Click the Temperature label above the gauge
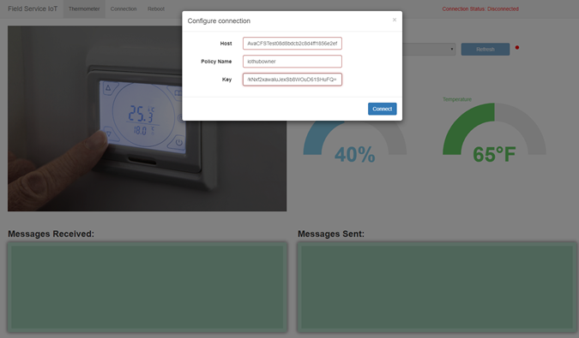Viewport: 579px width, 338px height. (x=457, y=99)
